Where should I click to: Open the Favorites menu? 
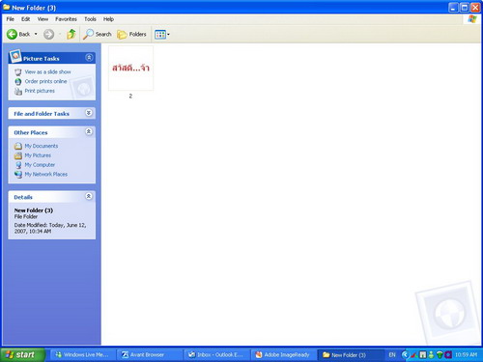(66, 19)
